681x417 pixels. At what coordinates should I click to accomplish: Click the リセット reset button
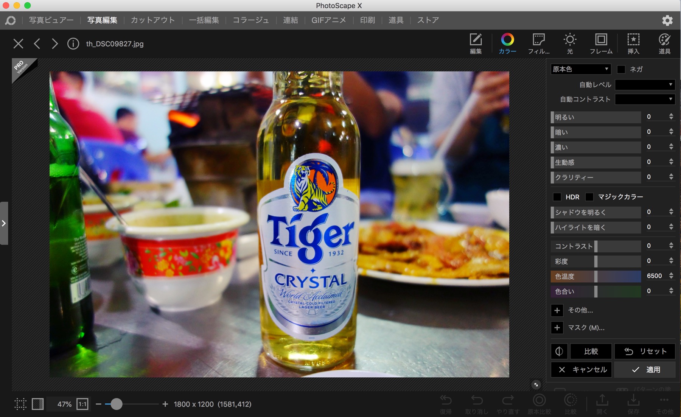point(645,351)
